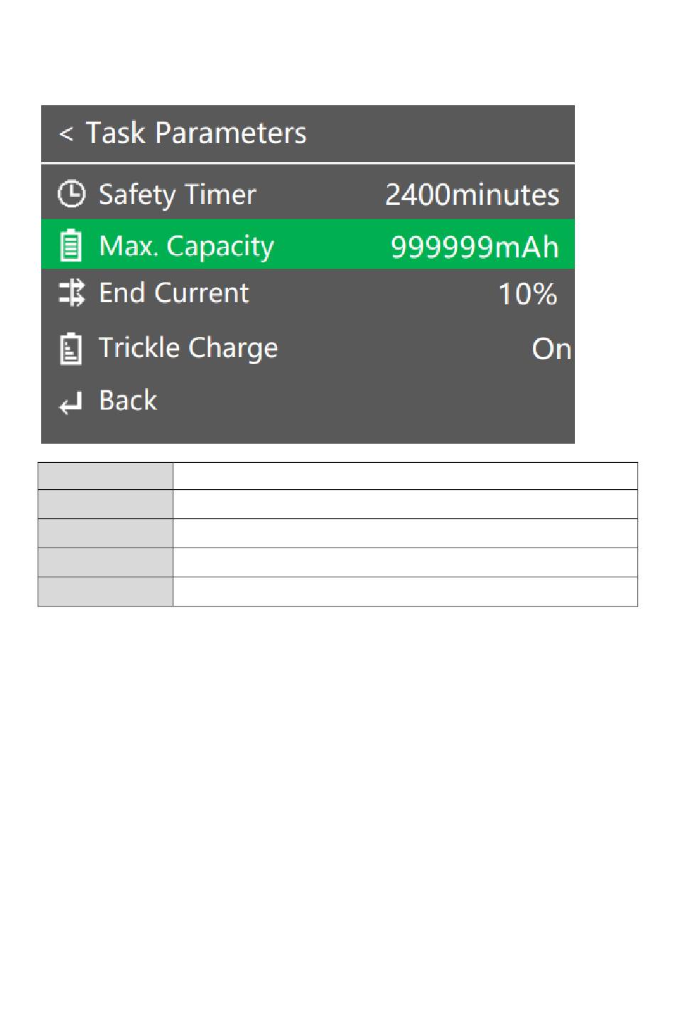Screen dimensions: 675x1009
Task: Toggle the Trickle Charge On value
Action: click(x=551, y=348)
